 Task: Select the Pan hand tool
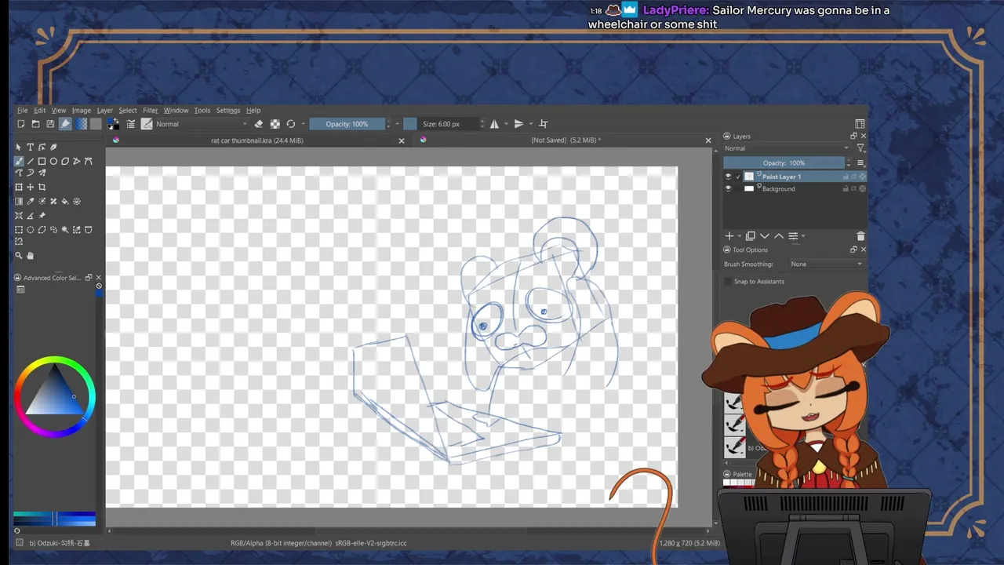31,256
